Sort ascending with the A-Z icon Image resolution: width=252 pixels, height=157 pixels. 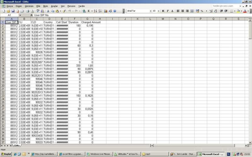[95, 11]
